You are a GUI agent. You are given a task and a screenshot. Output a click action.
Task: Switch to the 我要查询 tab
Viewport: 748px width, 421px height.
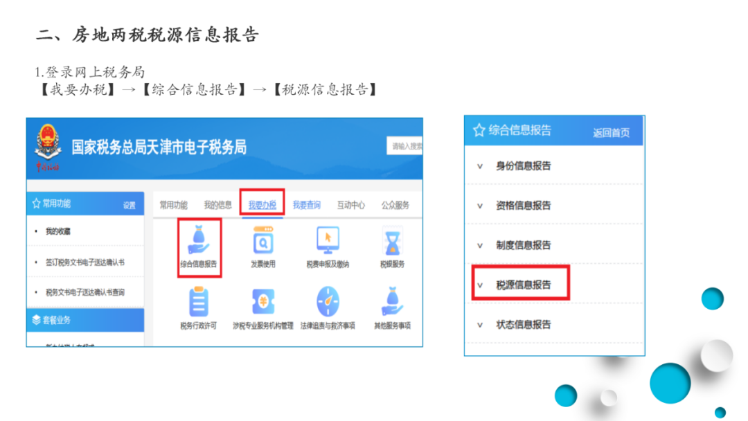pos(306,205)
